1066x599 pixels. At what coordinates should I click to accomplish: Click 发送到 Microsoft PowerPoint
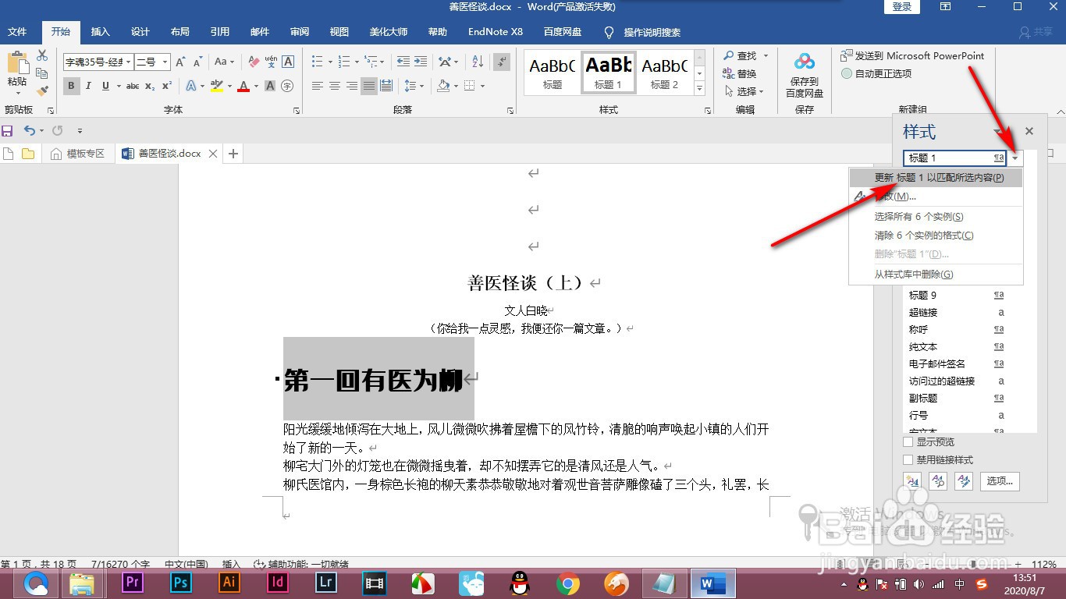click(913, 55)
